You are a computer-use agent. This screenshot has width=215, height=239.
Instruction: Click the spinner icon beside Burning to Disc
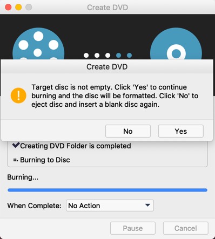pos(16,160)
